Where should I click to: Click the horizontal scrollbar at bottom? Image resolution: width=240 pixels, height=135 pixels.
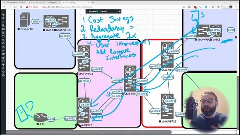coord(88,132)
